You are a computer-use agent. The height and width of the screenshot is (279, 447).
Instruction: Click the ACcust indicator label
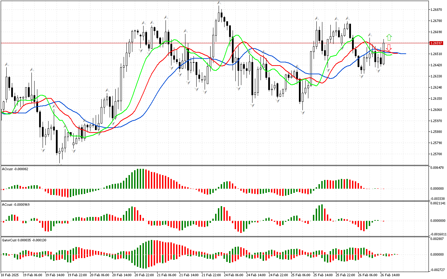point(16,204)
